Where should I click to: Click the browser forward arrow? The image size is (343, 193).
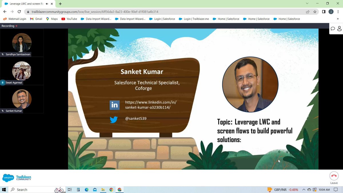pyautogui.click(x=12, y=12)
